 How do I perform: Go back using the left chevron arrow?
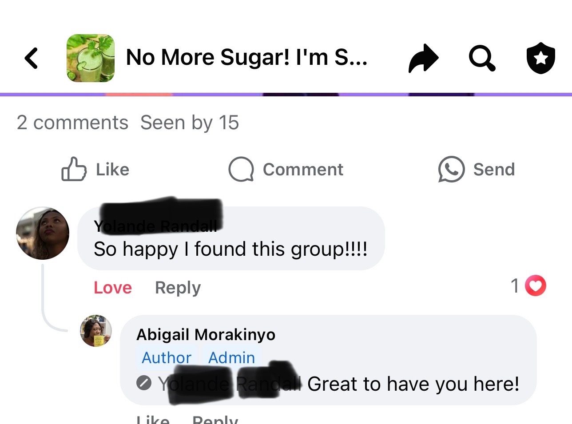[32, 58]
